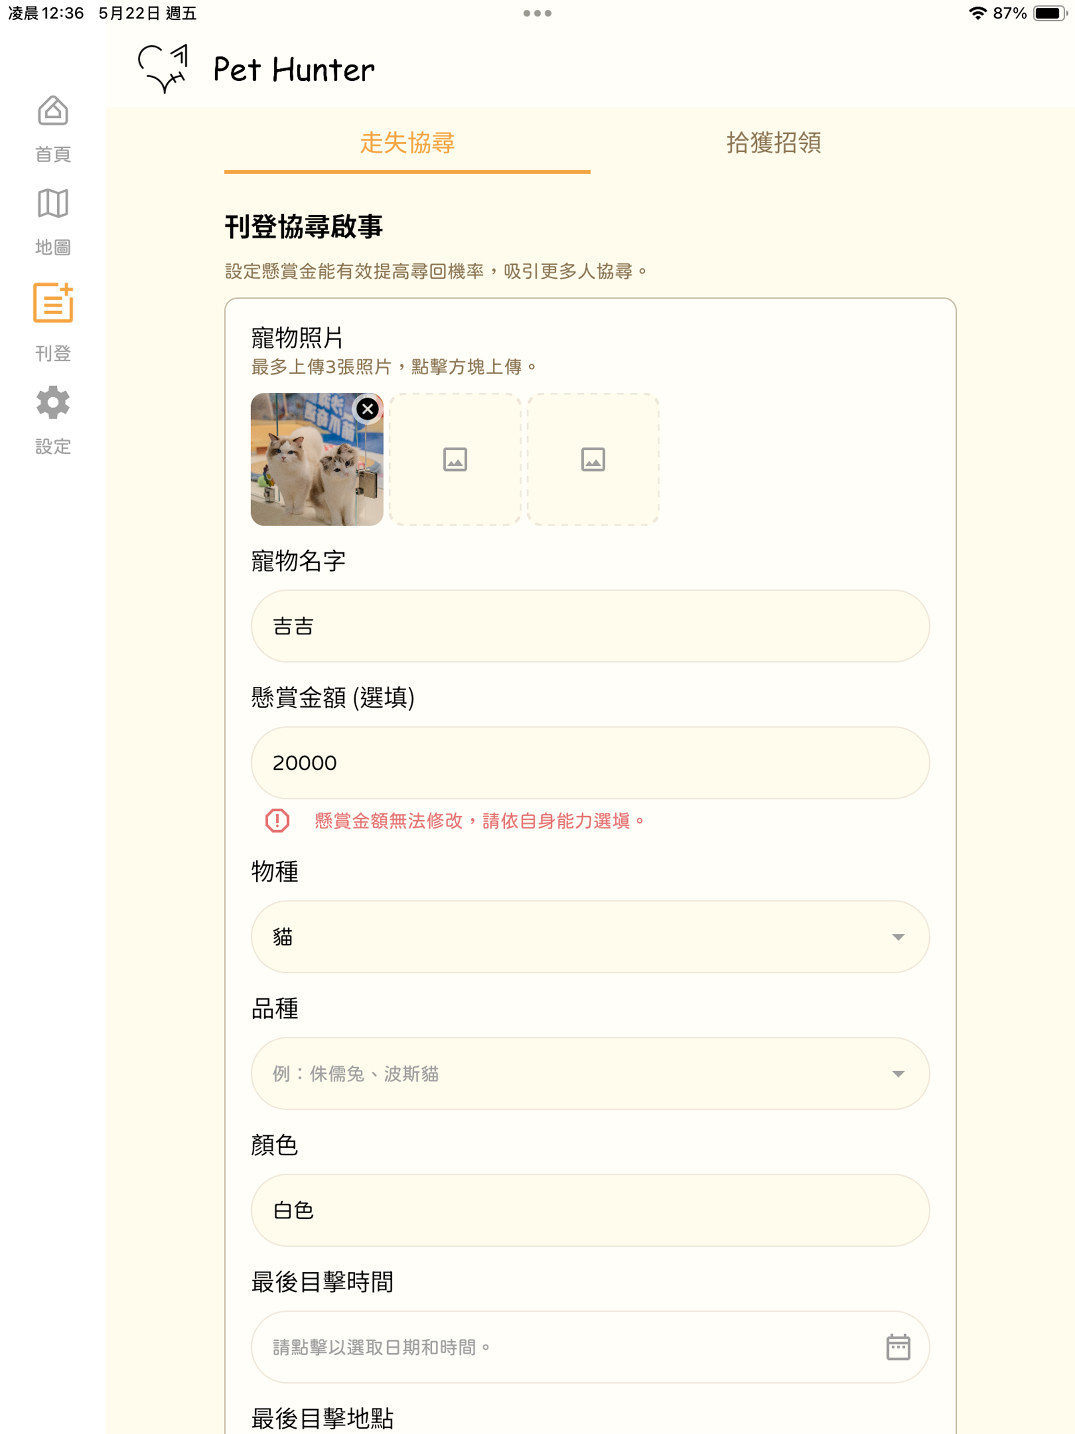This screenshot has width=1075, height=1434.
Task: Select the 最後目擊時間 date time field
Action: click(x=590, y=1347)
